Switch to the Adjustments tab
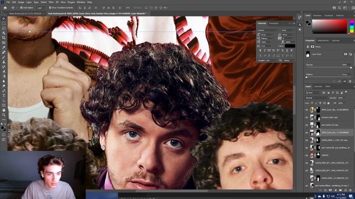Viewport: 355px width, 199px height. [323, 40]
